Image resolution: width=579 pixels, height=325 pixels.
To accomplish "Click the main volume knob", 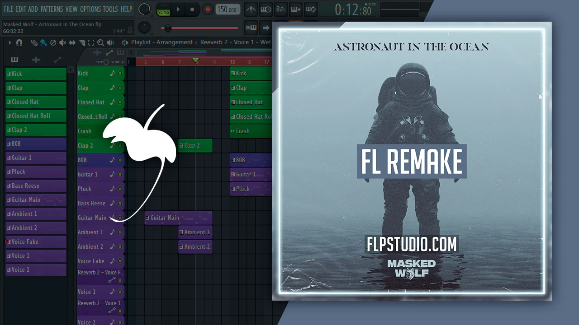I will pyautogui.click(x=144, y=9).
